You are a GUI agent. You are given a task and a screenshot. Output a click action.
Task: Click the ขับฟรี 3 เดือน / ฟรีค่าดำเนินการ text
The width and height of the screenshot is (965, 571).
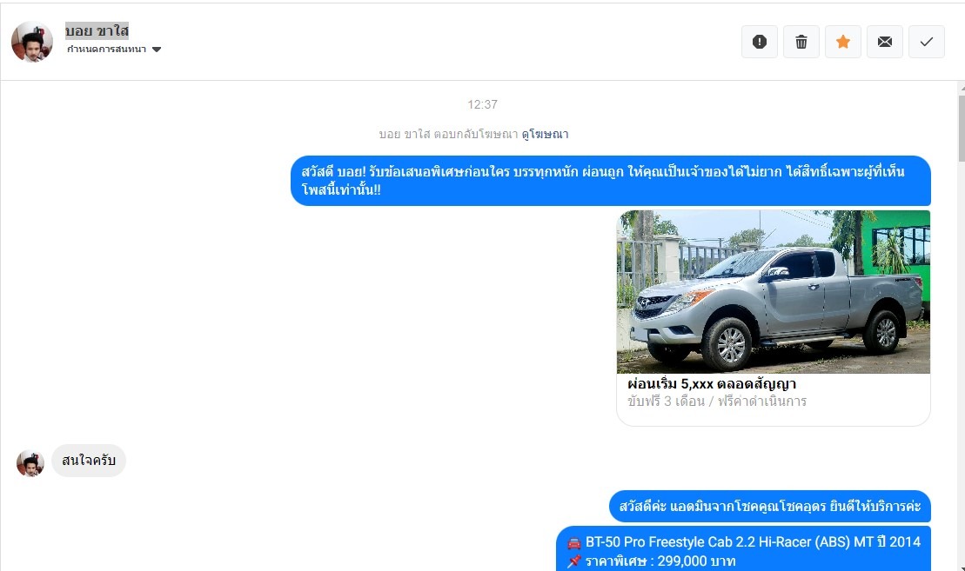717,402
